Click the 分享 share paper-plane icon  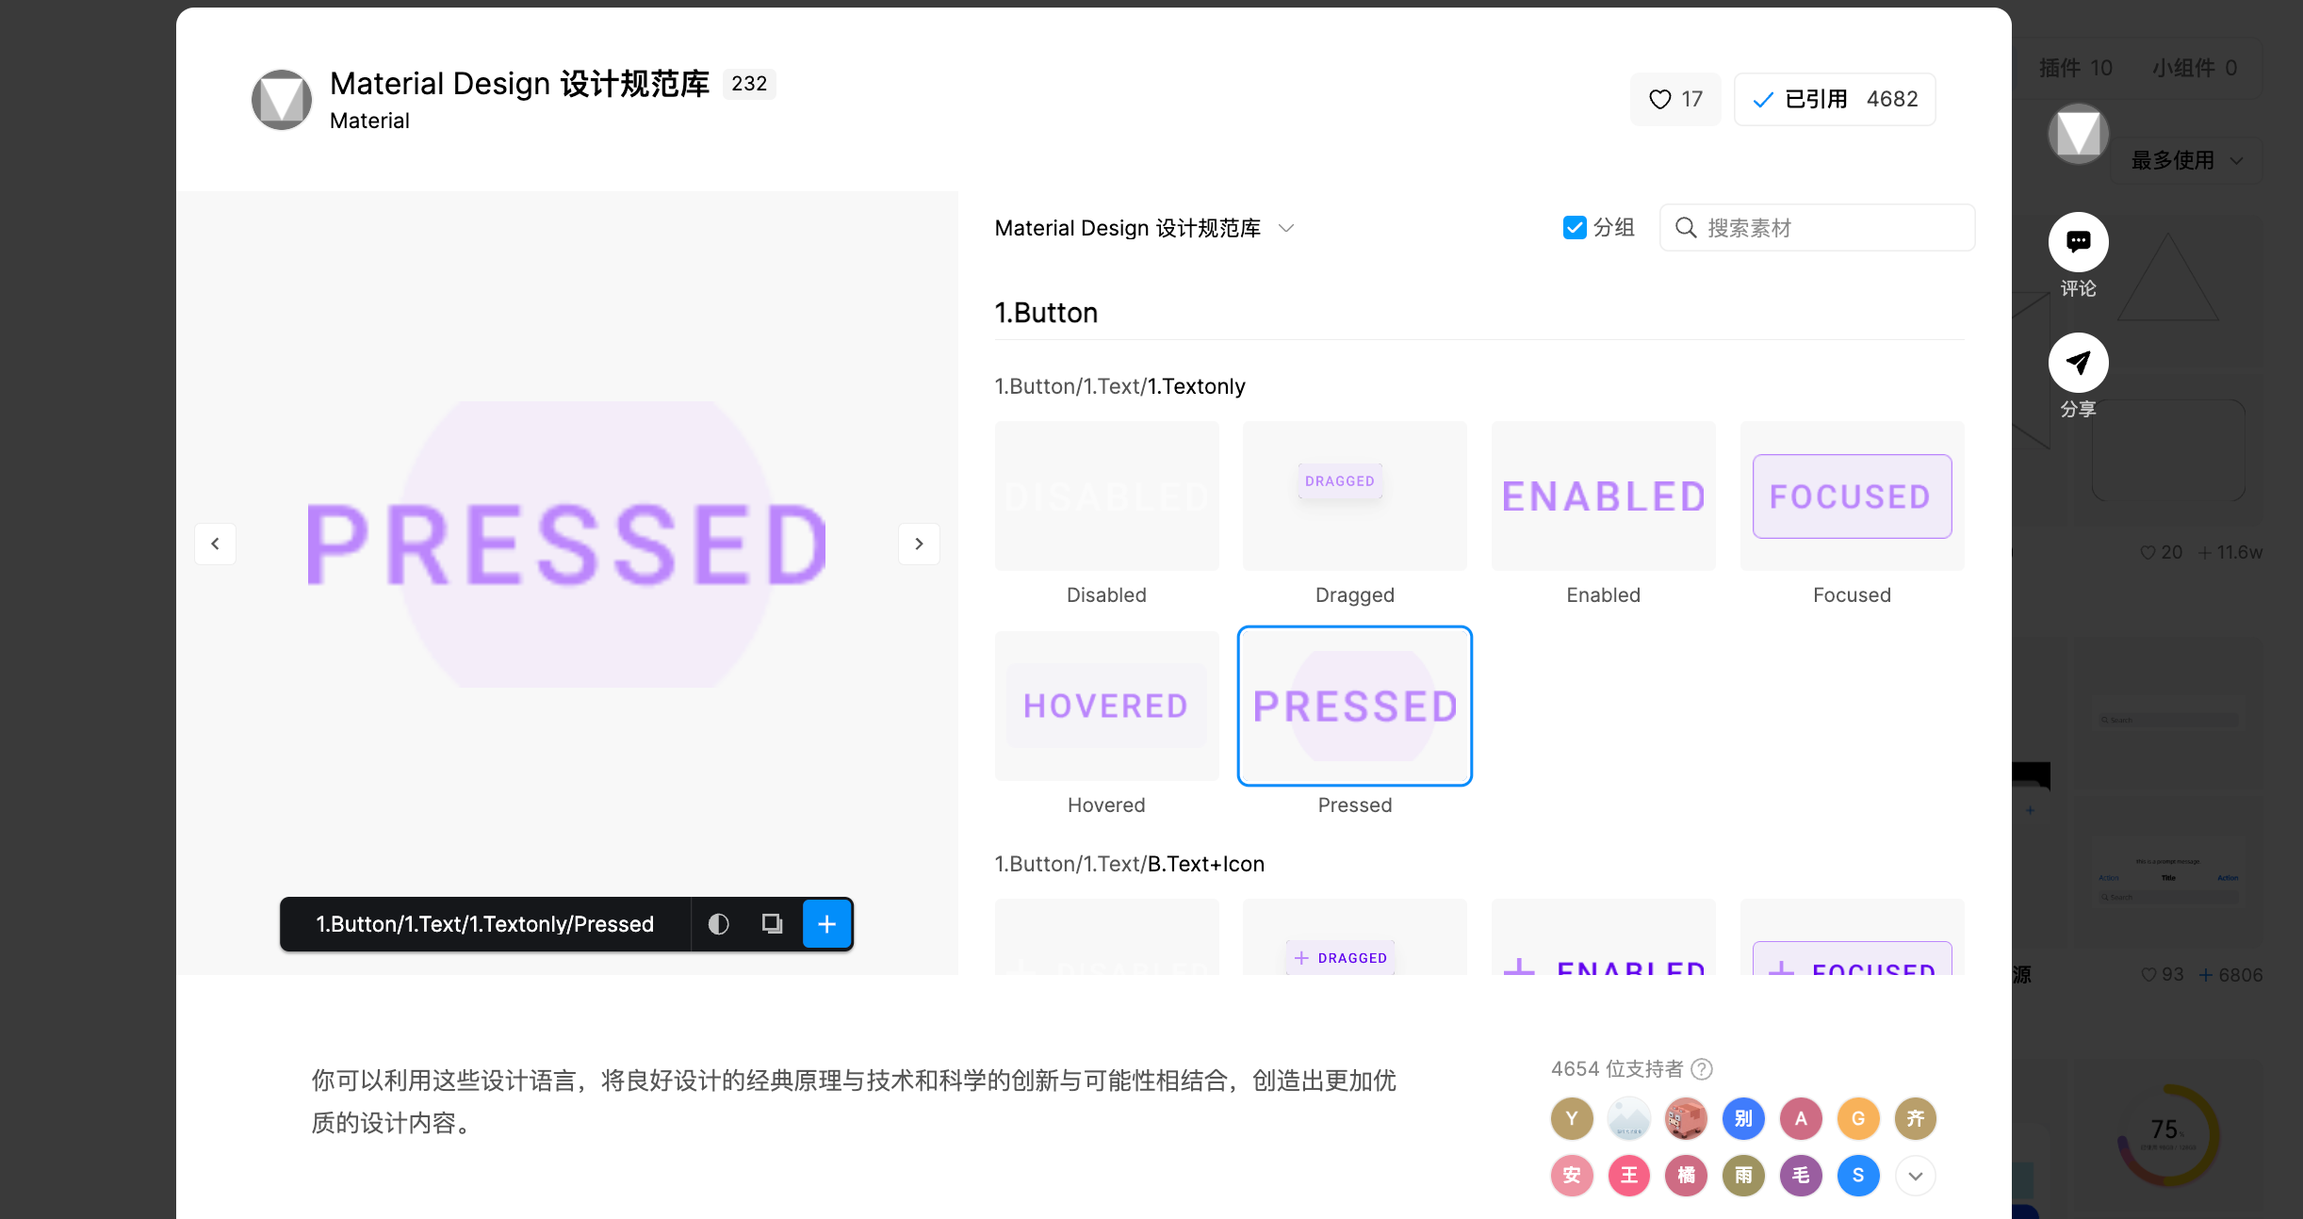[x=2078, y=363]
